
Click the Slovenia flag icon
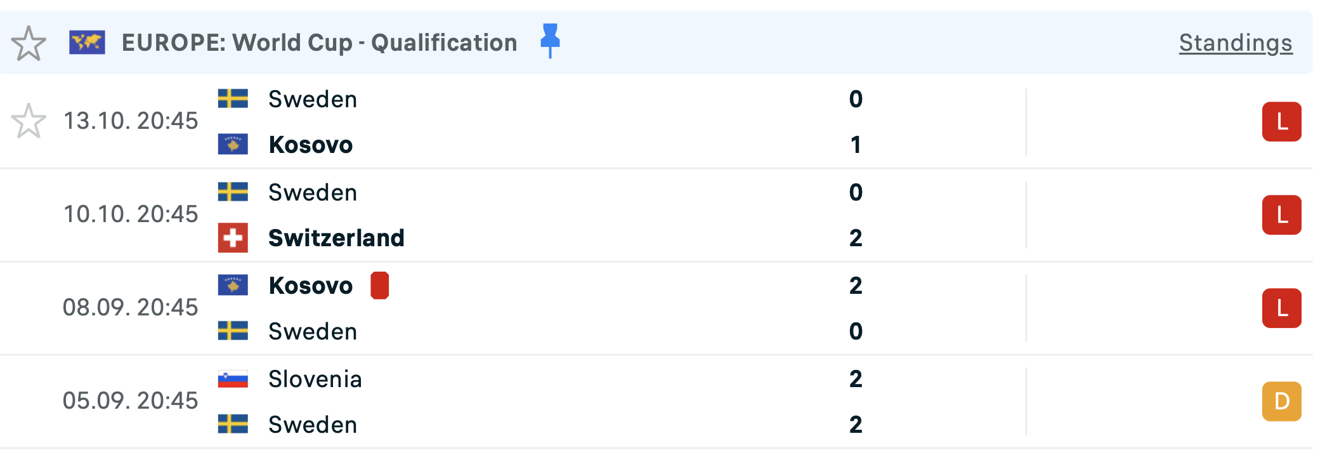(x=233, y=379)
